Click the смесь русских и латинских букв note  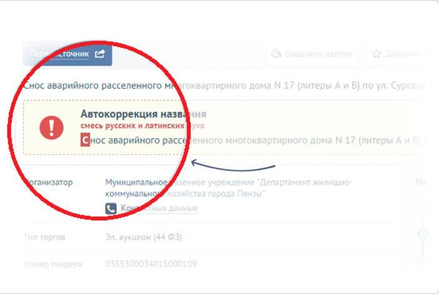142,126
